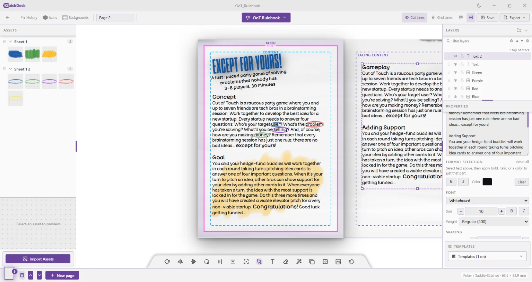Screen dimensions: 532x282
Task: Click the magic wand tool
Action: pyautogui.click(x=299, y=262)
